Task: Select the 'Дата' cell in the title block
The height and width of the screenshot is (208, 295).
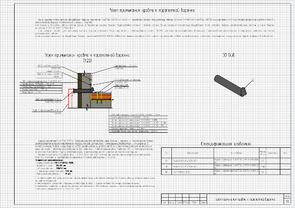Action: (203, 203)
